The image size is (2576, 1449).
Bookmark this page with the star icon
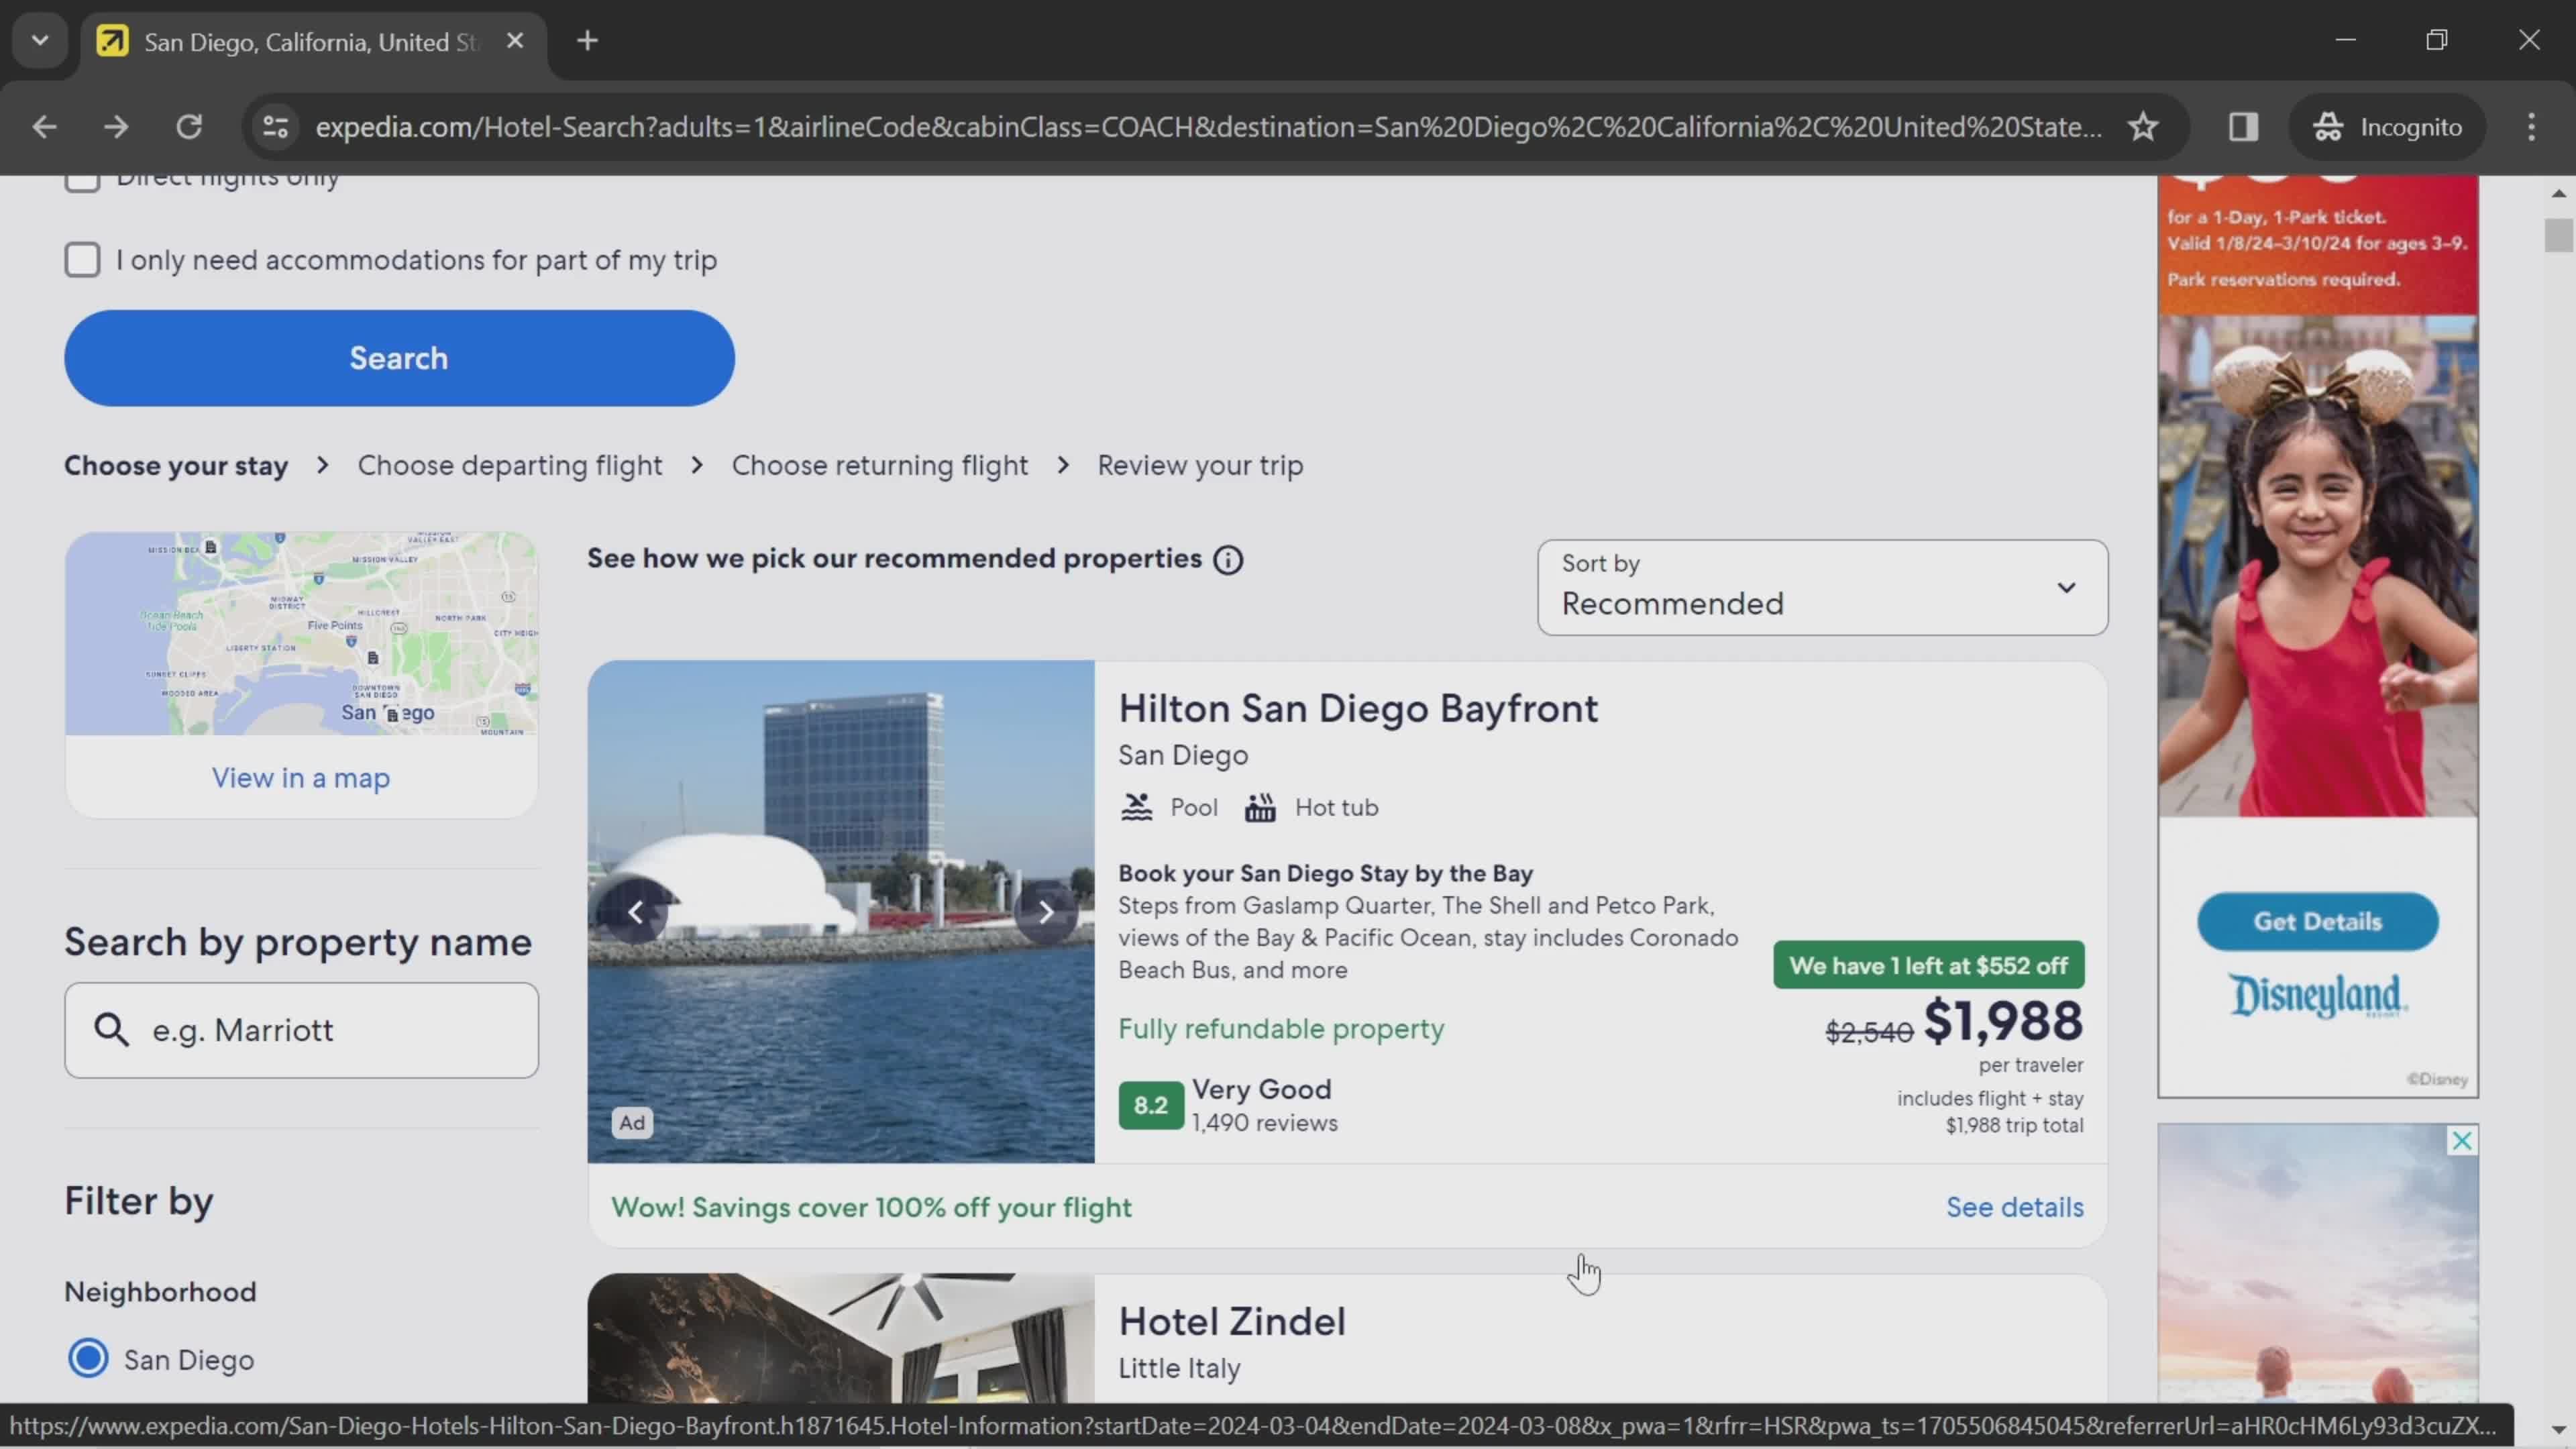pyautogui.click(x=2142, y=127)
